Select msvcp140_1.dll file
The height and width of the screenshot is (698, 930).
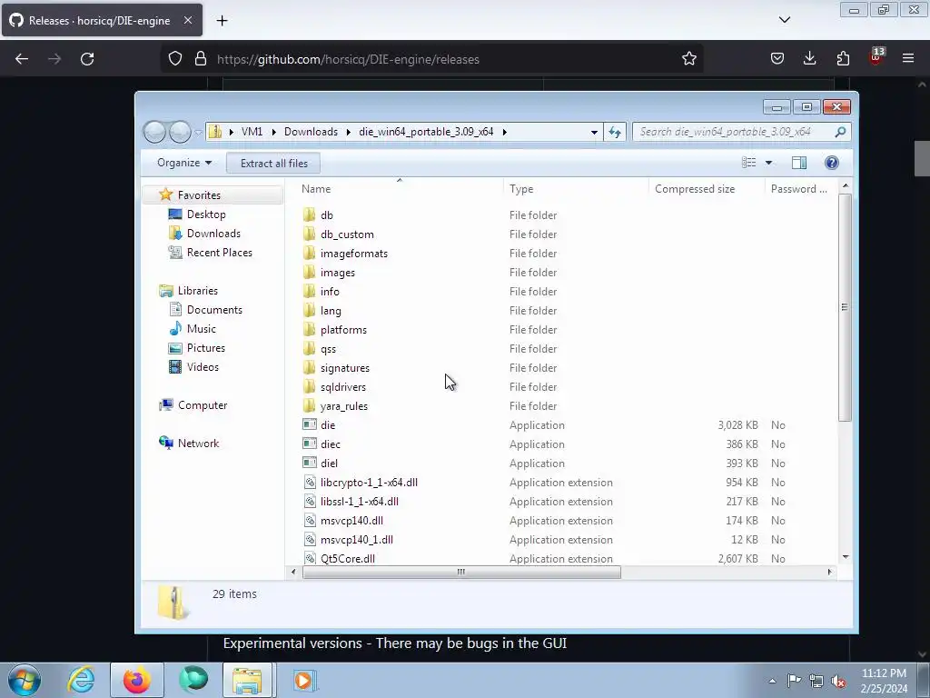pos(356,540)
